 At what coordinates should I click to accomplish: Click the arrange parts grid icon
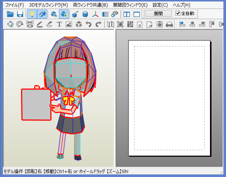coord(130,24)
